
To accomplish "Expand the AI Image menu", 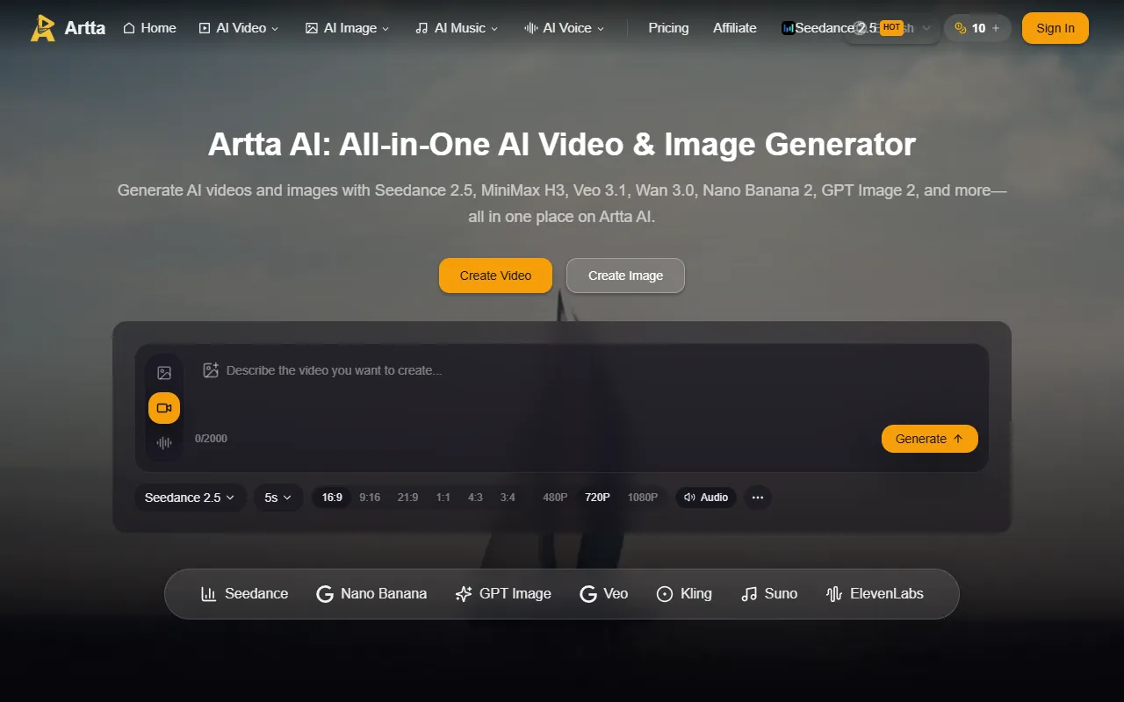I will pyautogui.click(x=347, y=28).
